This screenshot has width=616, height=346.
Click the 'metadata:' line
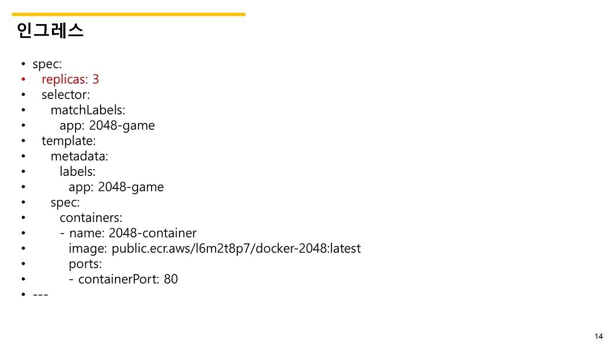click(x=79, y=156)
